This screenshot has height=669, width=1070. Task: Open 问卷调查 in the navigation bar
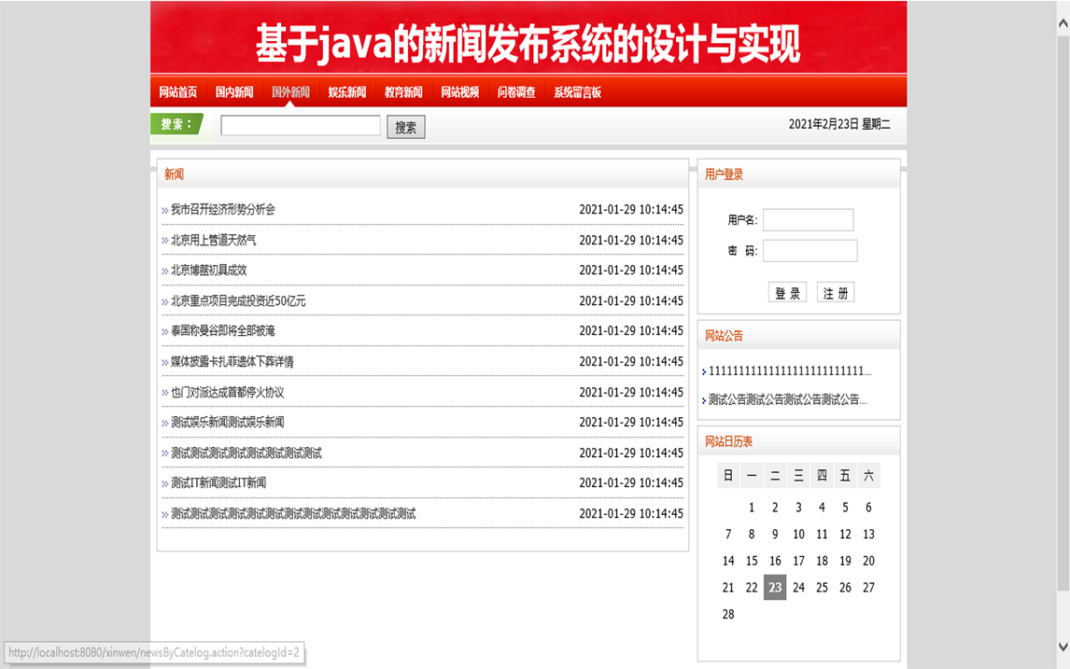pos(516,92)
